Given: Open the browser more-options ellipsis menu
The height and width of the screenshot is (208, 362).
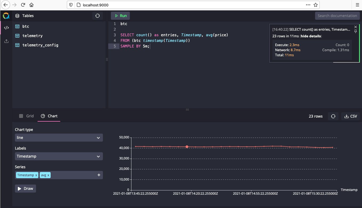Looking at the screenshot, I should [x=308, y=5].
